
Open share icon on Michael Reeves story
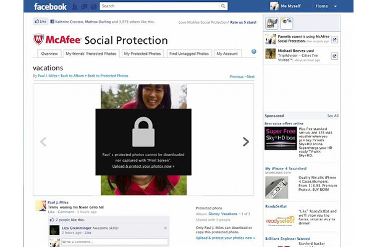[x=334, y=56]
